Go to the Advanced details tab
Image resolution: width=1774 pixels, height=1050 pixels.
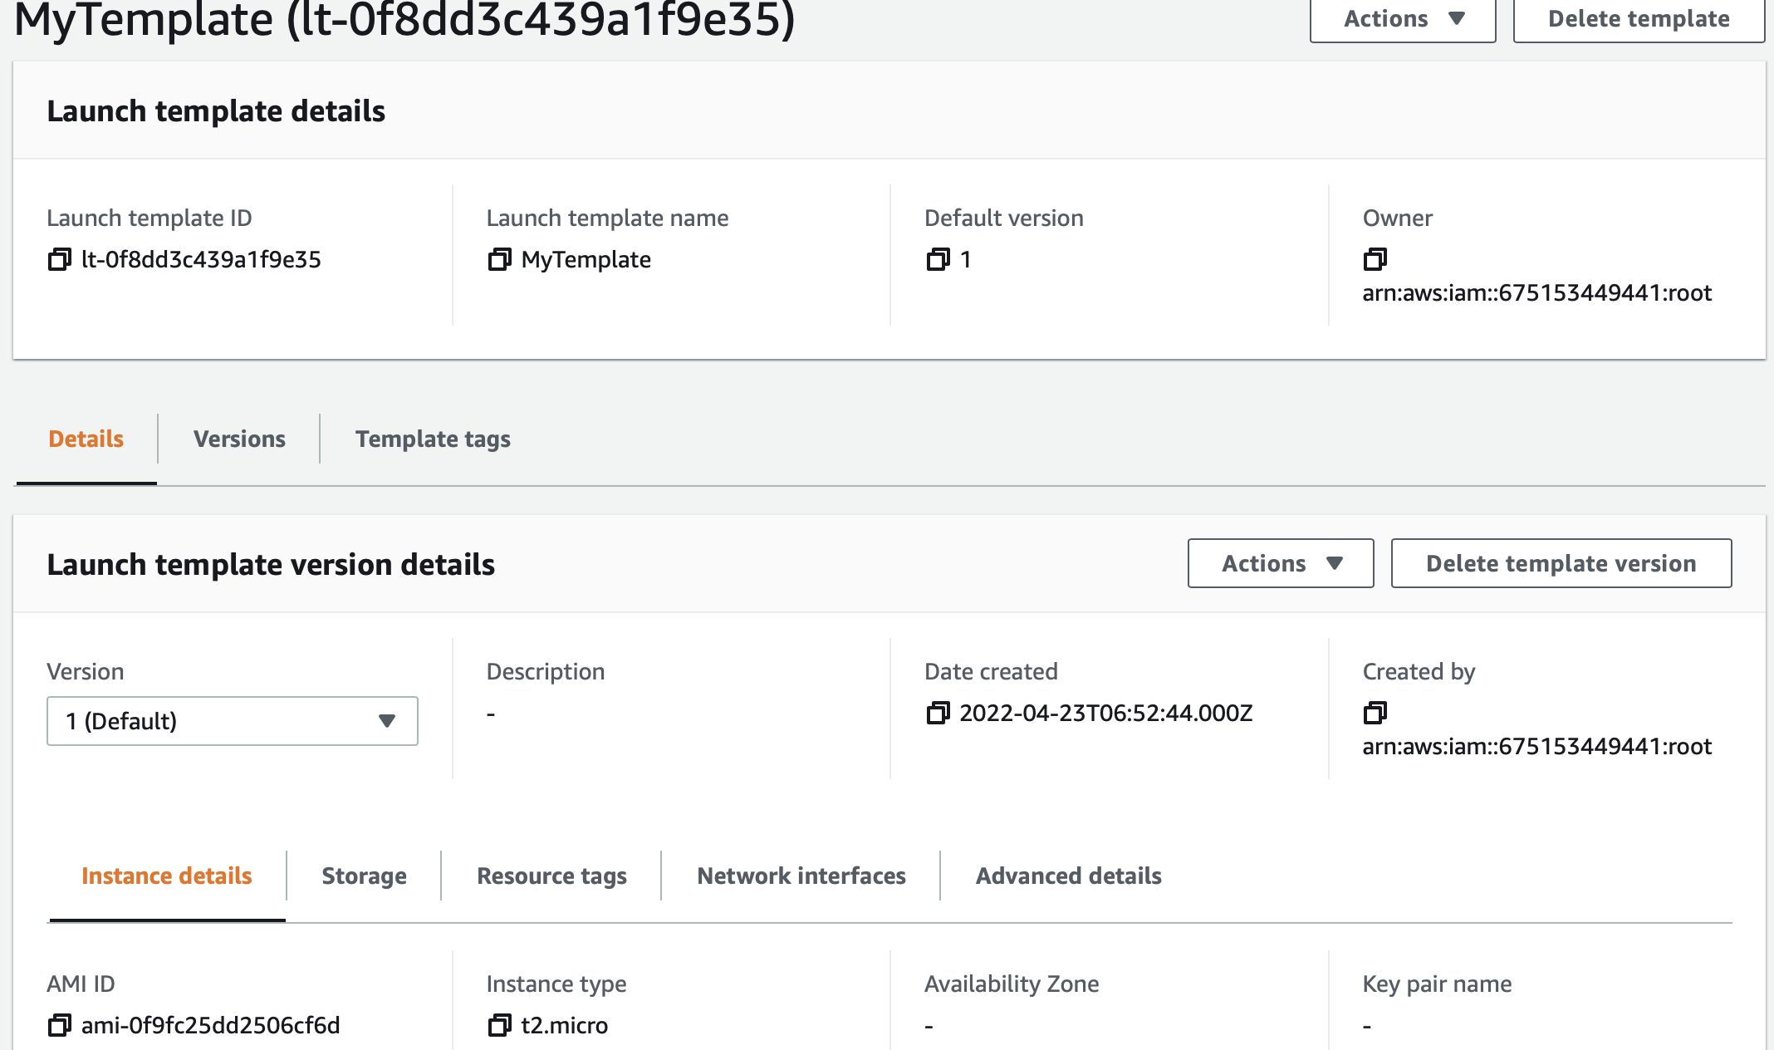coord(1068,876)
